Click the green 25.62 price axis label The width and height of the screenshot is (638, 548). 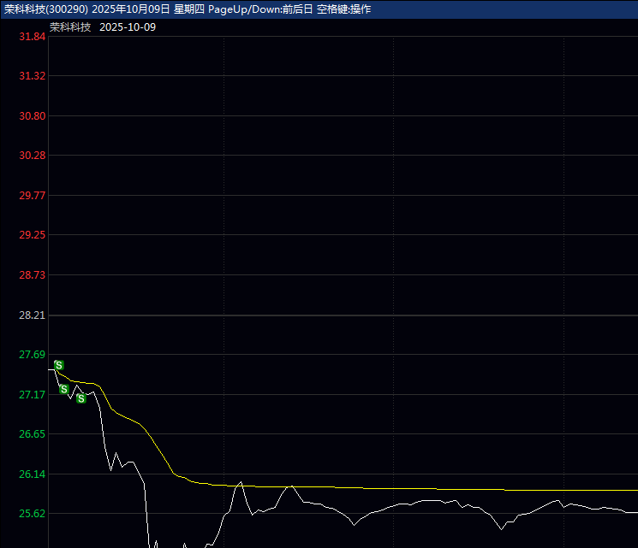point(32,514)
